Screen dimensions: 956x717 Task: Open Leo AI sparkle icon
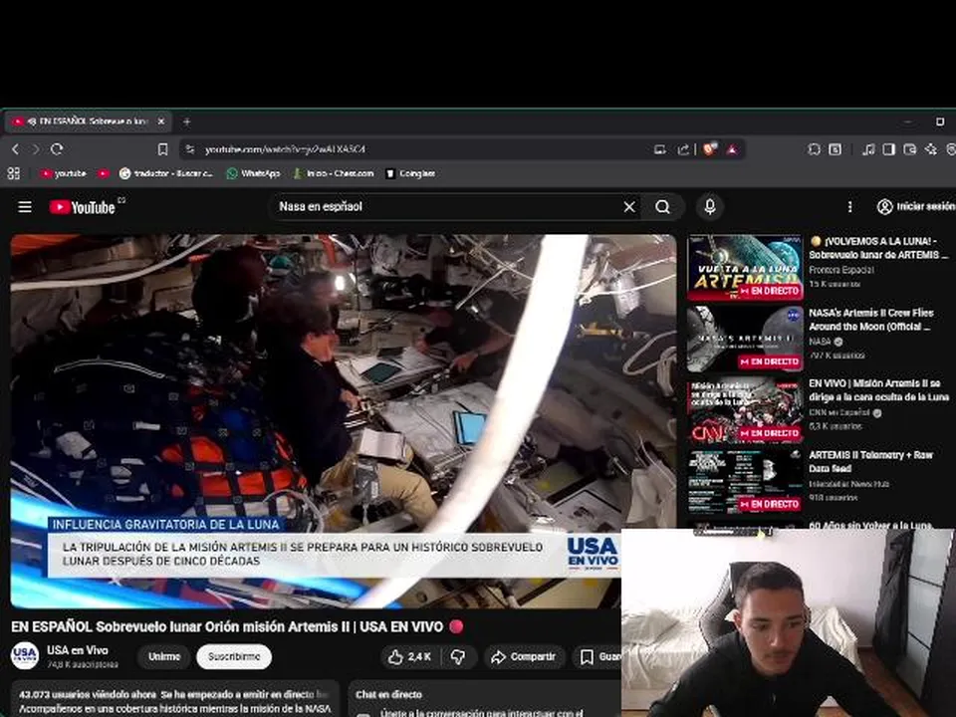point(931,149)
